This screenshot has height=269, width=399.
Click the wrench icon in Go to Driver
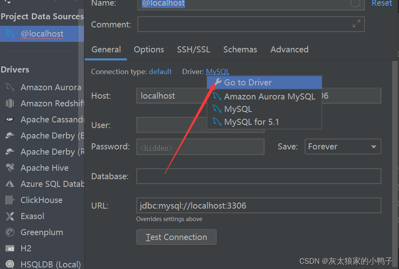click(x=218, y=82)
